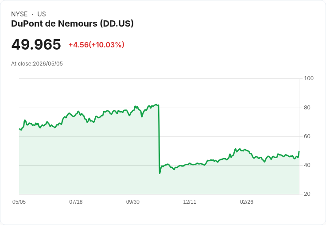Click the +4.56(+10.03%) change value
326x225 pixels.
coord(97,45)
